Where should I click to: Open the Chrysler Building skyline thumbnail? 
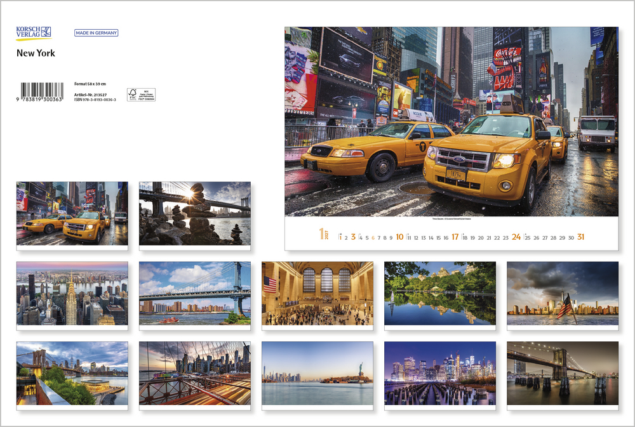[x=72, y=293]
